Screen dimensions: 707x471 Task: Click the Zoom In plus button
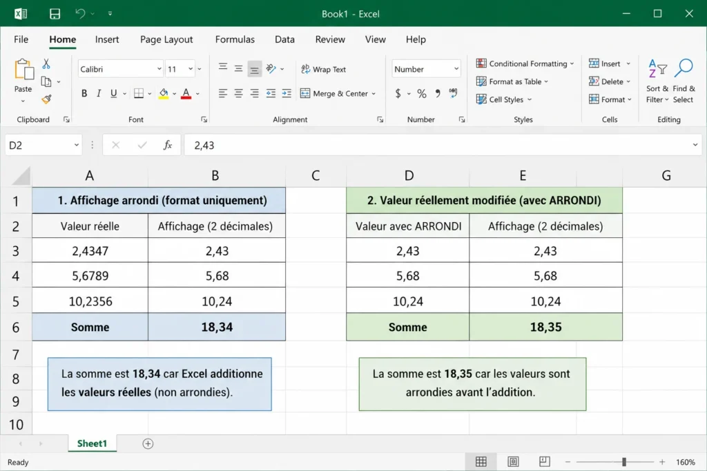point(662,462)
